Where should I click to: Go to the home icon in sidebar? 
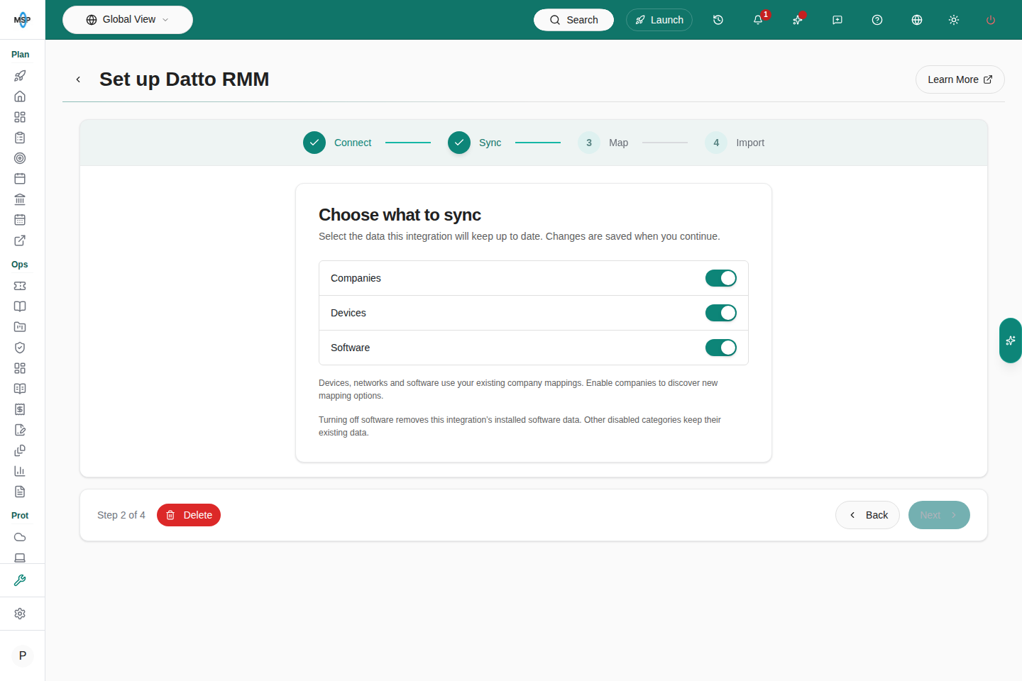20,96
